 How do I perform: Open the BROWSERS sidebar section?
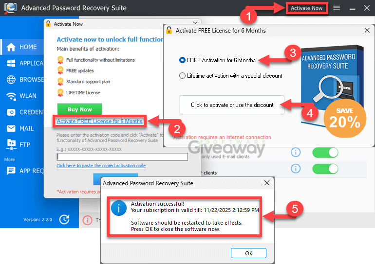[x=23, y=79]
